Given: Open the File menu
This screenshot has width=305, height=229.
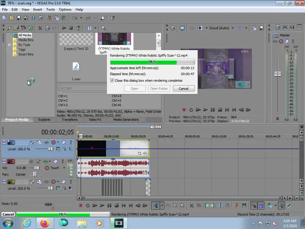Looking at the screenshot, I should click(x=5, y=10).
